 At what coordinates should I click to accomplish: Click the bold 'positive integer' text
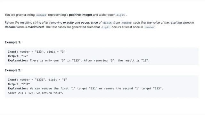(80, 15)
